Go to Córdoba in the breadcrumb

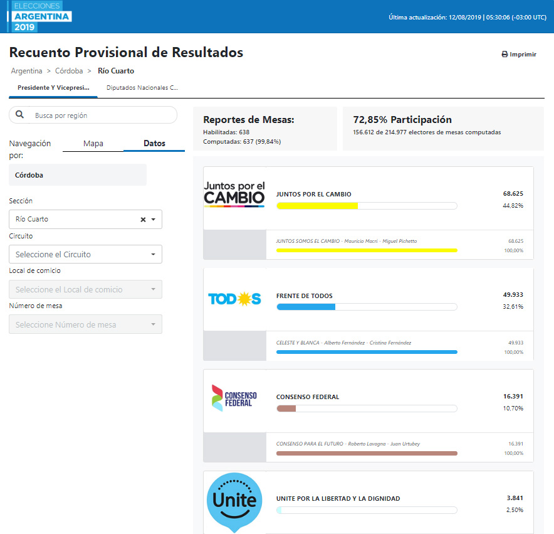69,71
